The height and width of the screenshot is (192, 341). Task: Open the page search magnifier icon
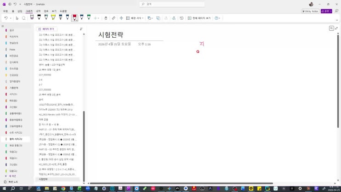[331, 28]
